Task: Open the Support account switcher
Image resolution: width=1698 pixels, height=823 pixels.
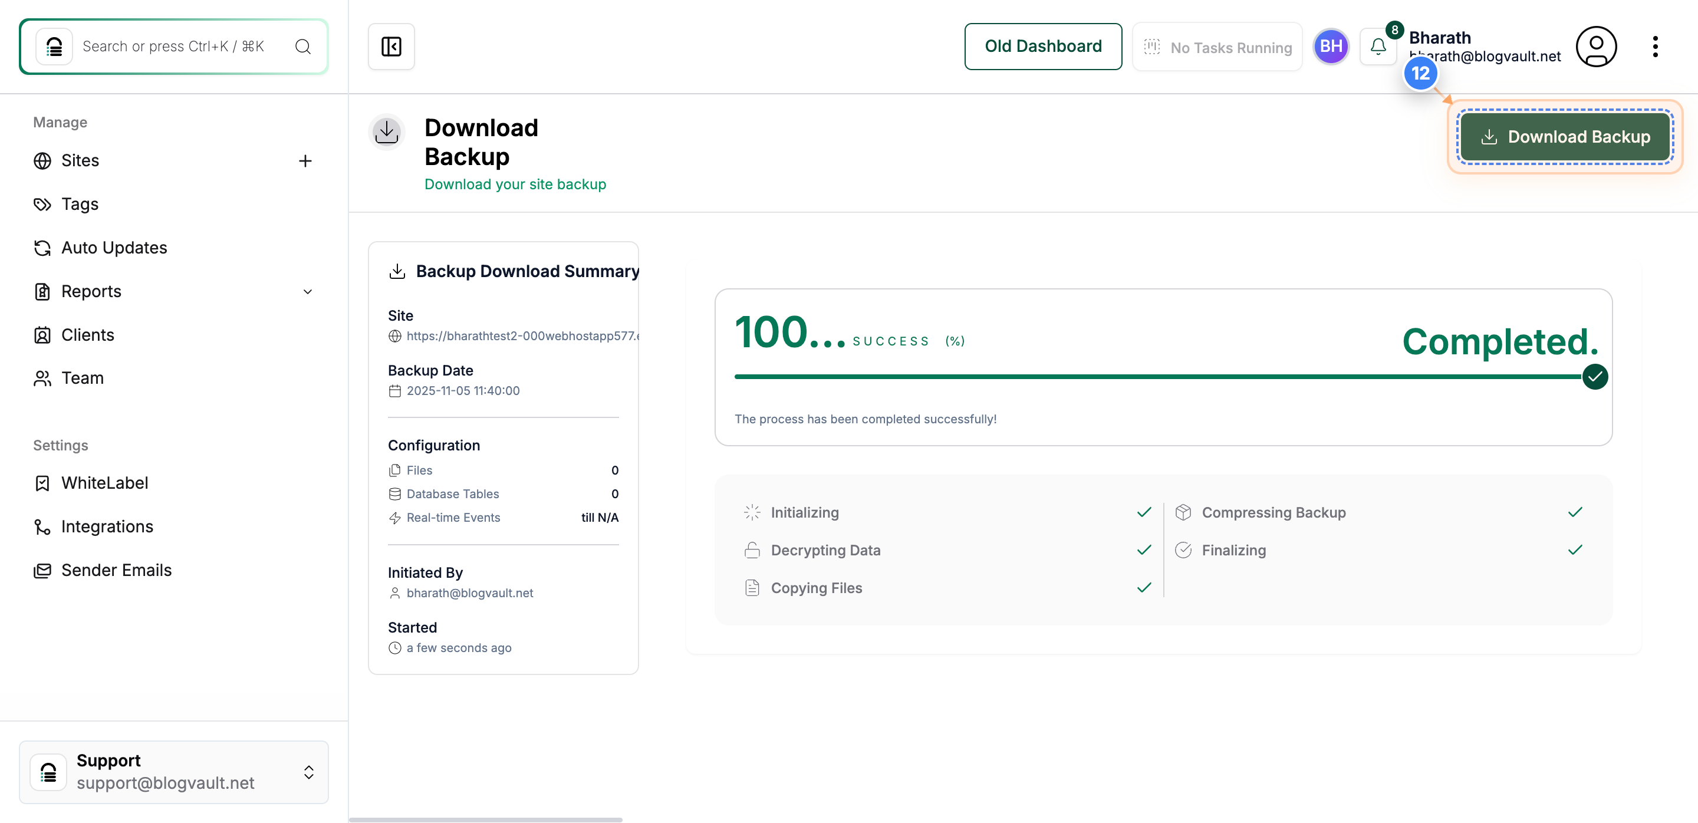Action: coord(173,772)
